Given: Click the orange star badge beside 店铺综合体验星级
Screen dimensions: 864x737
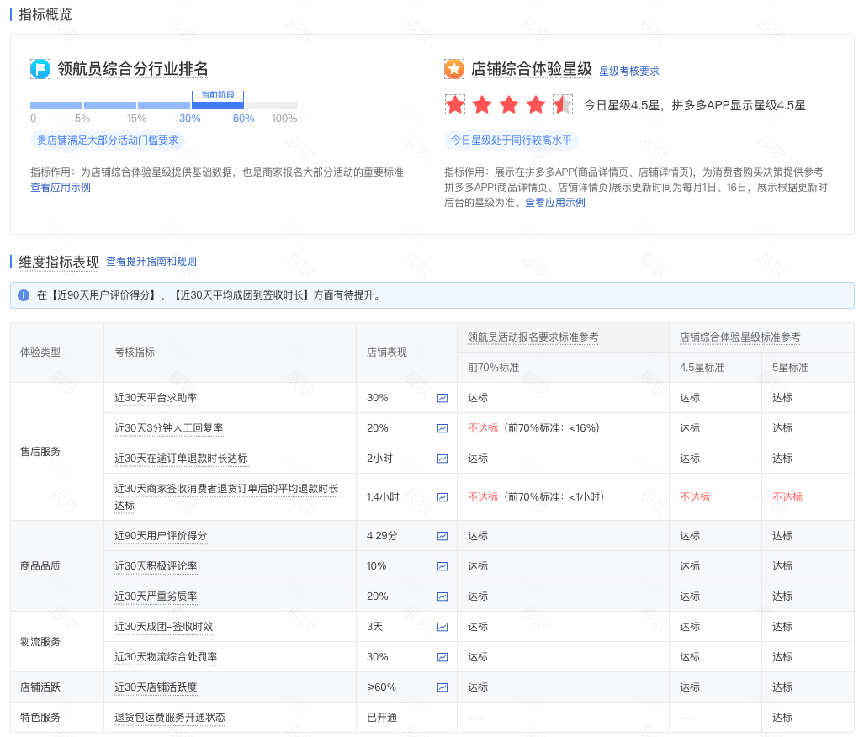Looking at the screenshot, I should (454, 68).
